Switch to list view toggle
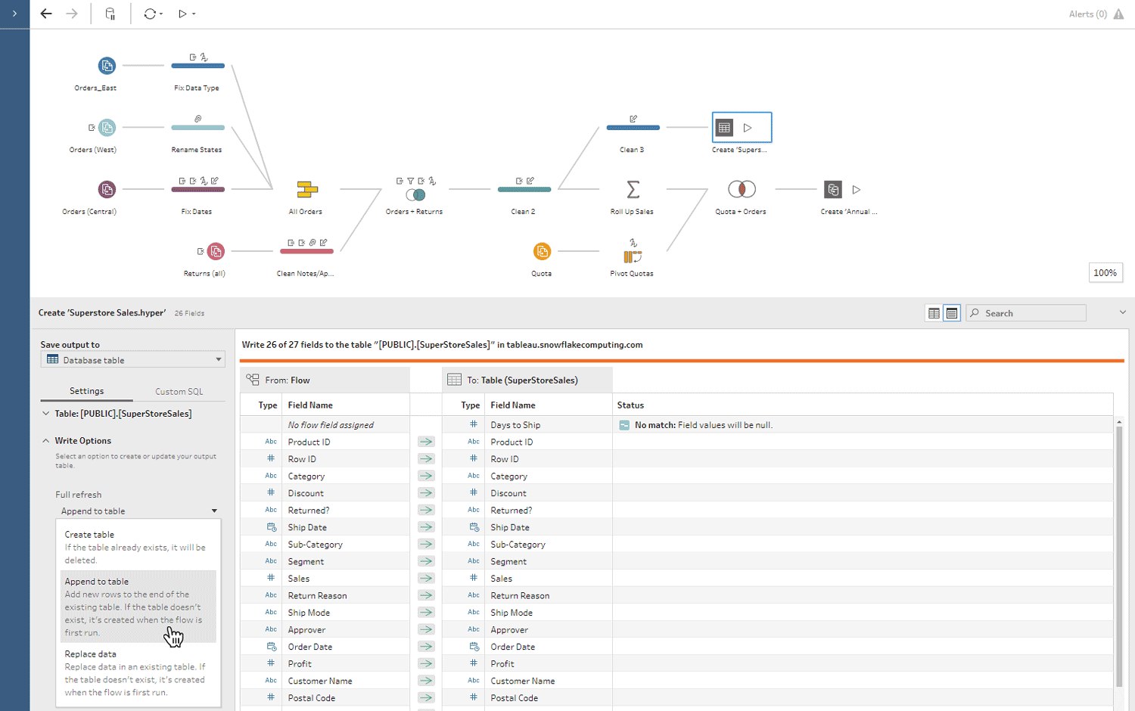The width and height of the screenshot is (1135, 711). click(952, 313)
